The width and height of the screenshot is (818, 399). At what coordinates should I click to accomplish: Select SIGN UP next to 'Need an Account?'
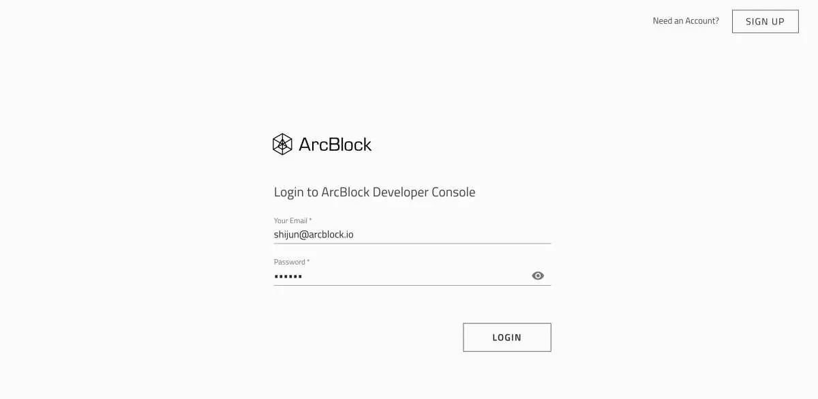(765, 21)
